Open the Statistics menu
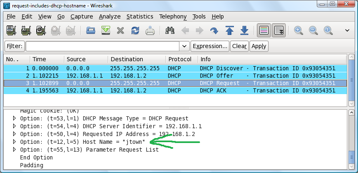Viewport: 358px width, 173px height. 139,16
